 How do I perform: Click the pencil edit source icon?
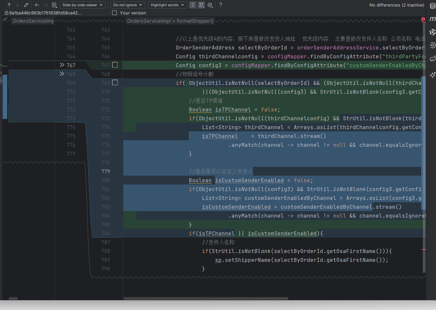(26, 5)
